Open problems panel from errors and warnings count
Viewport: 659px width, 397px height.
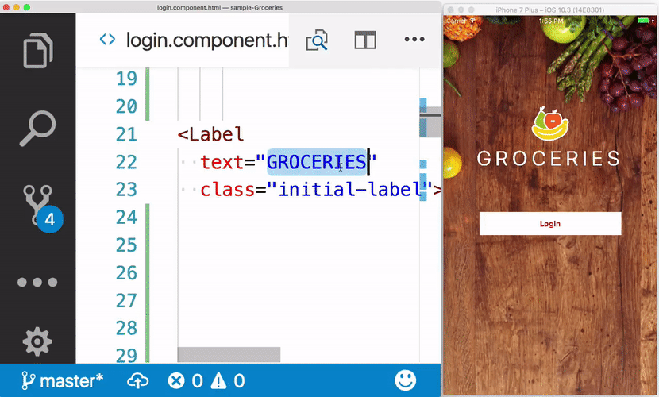(x=206, y=380)
